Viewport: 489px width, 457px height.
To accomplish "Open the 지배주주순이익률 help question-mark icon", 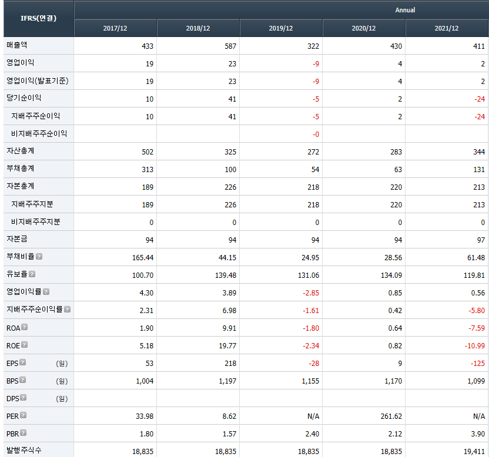I will pyautogui.click(x=68, y=309).
